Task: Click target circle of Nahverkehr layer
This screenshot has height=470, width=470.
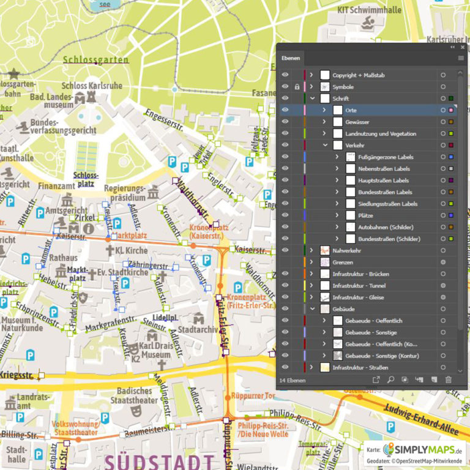Action: click(x=443, y=250)
